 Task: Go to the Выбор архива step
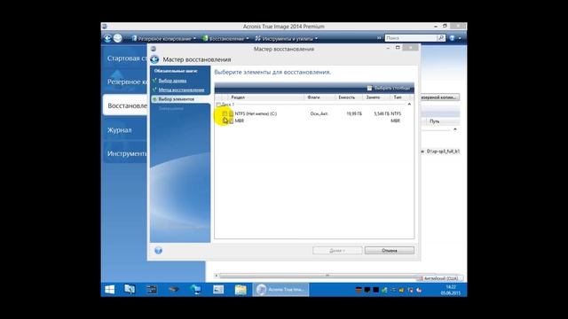[x=172, y=81]
